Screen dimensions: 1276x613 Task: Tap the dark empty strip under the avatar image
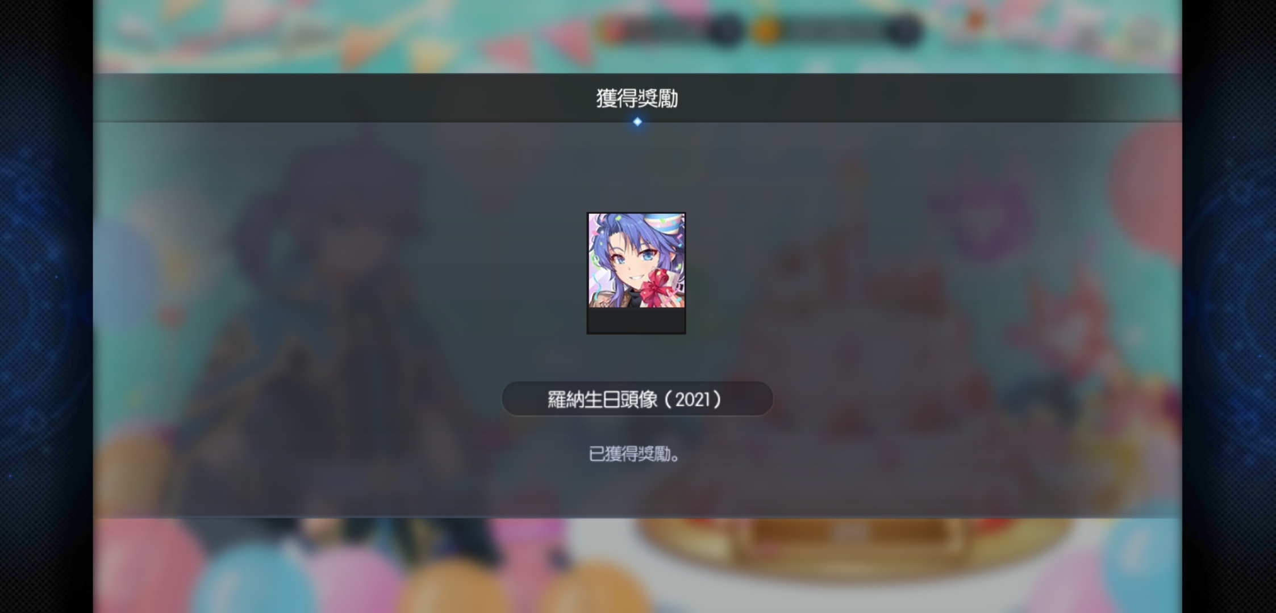636,321
